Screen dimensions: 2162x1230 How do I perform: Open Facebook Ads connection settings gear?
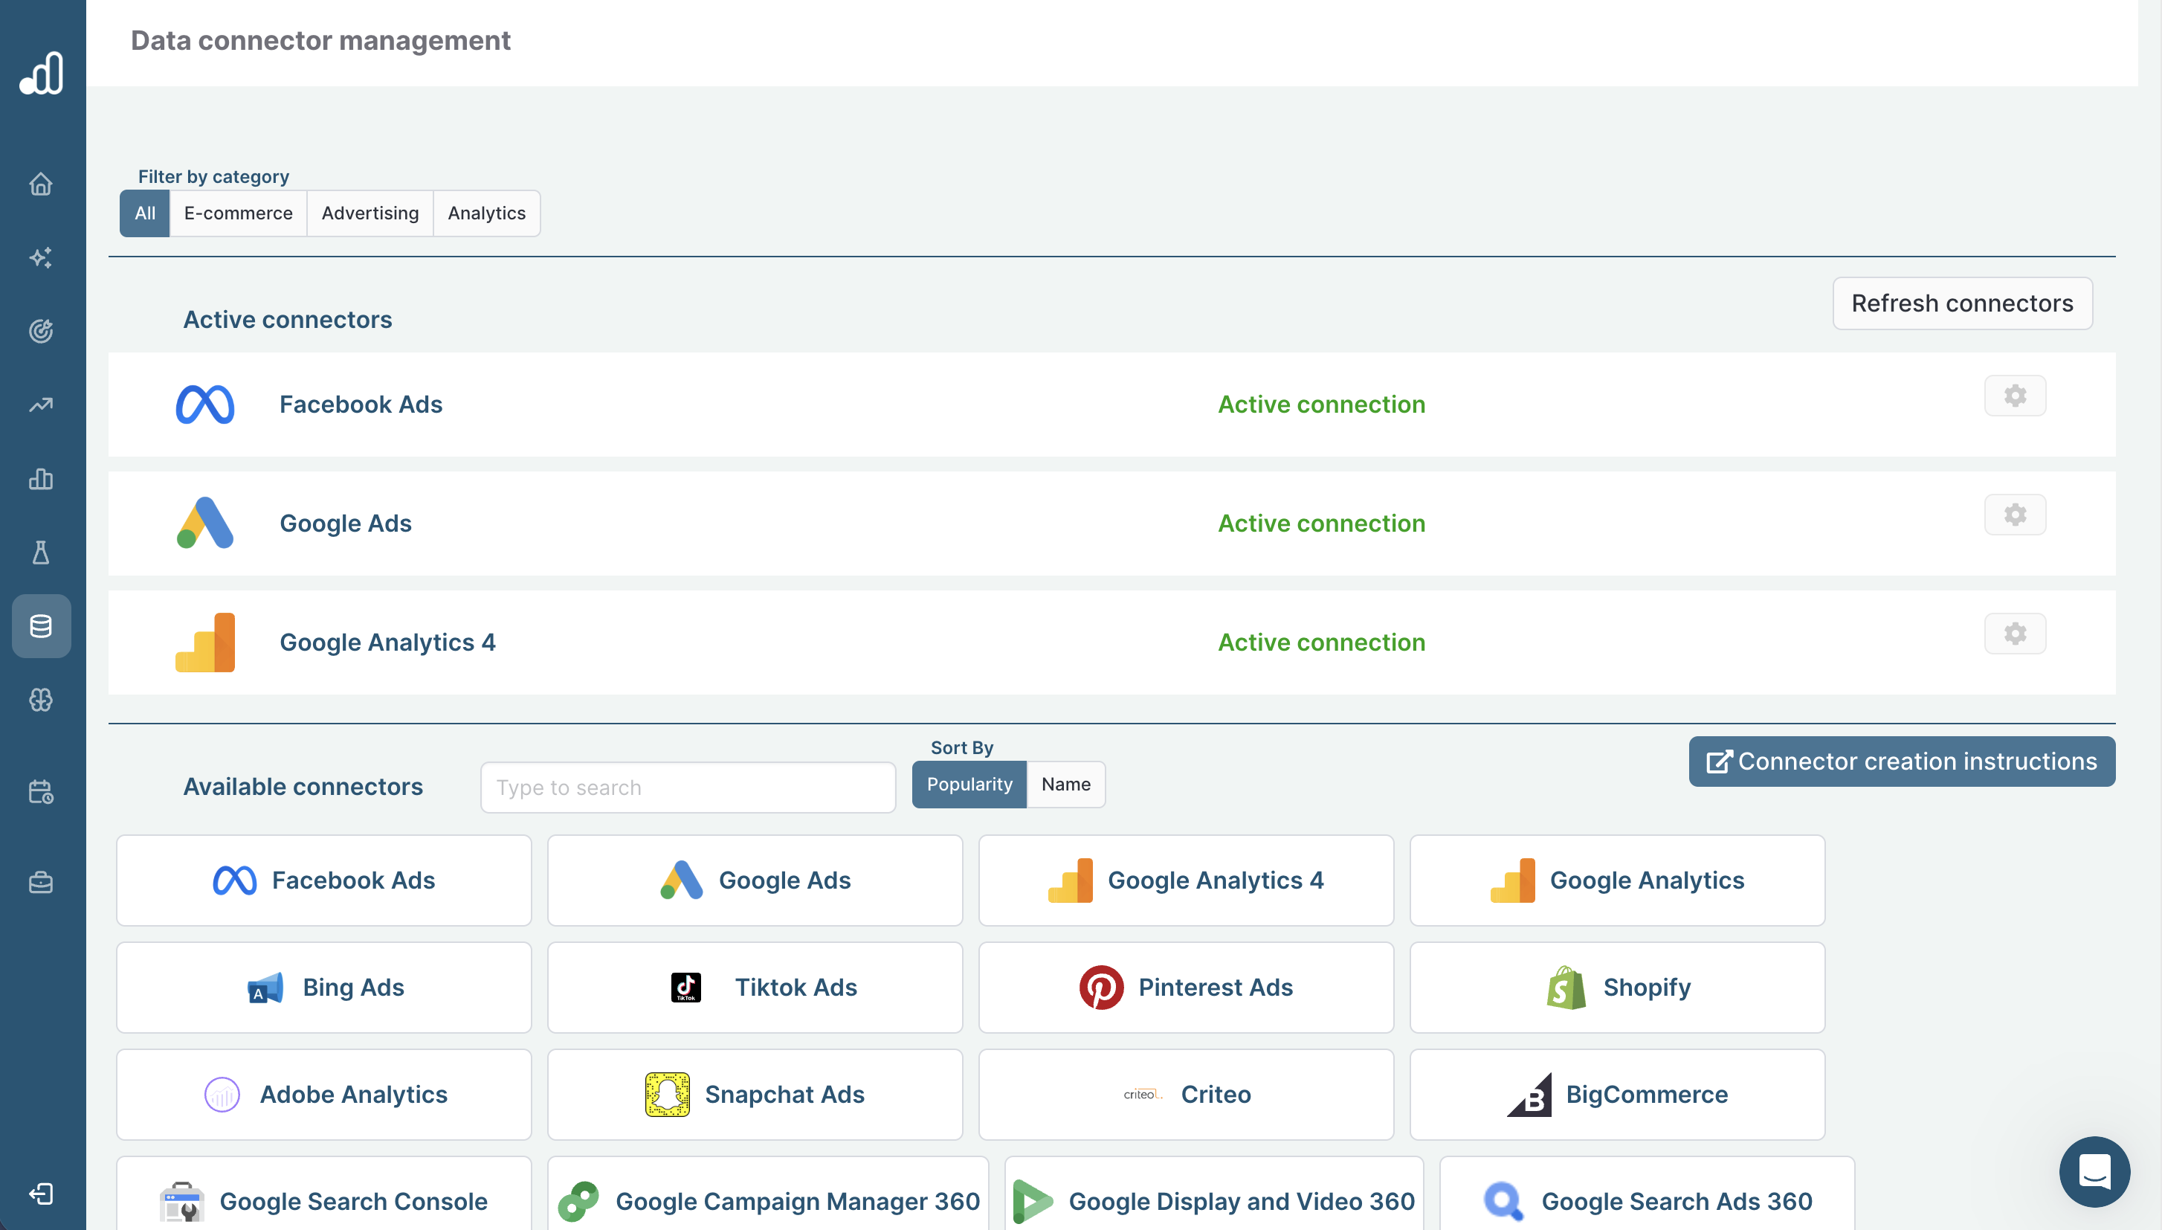pyautogui.click(x=2014, y=396)
